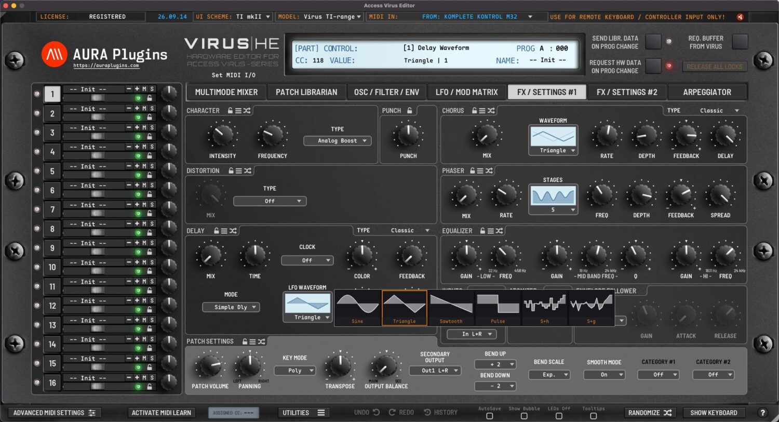The height and width of the screenshot is (422, 779).
Task: Select part 7 number button
Action: click(x=52, y=209)
